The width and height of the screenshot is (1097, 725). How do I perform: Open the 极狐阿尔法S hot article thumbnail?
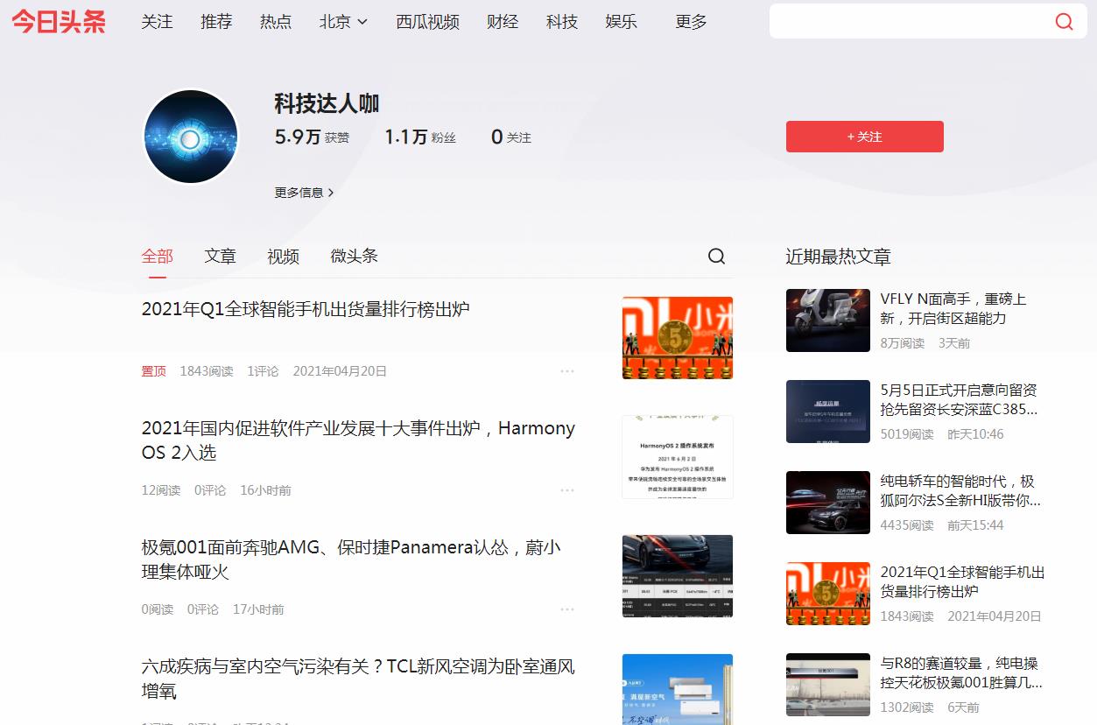point(828,503)
